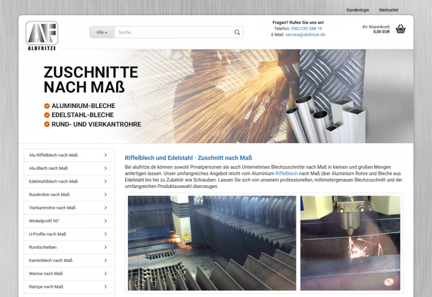
Task: Click the 'Zuschnitte nach Maß' hero banner
Action: (216, 96)
